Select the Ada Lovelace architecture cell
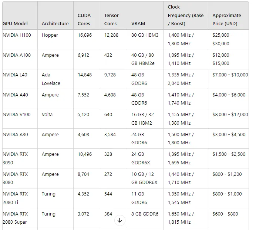 coord(51,79)
